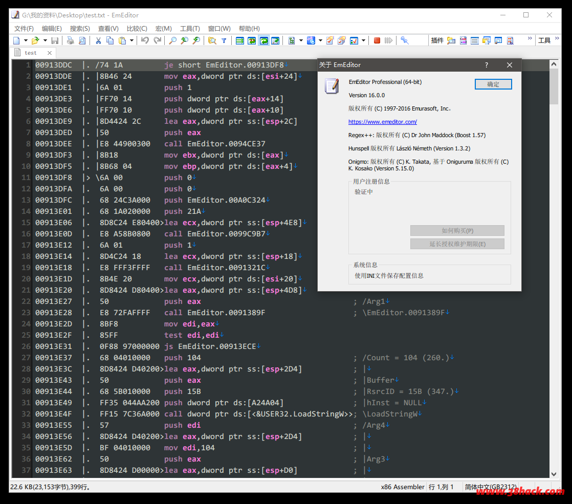Image resolution: width=572 pixels, height=504 pixels.
Task: Click the Save floppy disk icon
Action: 55,40
